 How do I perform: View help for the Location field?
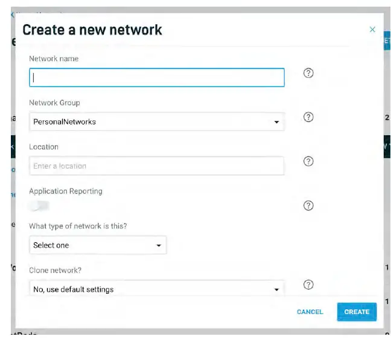click(308, 161)
